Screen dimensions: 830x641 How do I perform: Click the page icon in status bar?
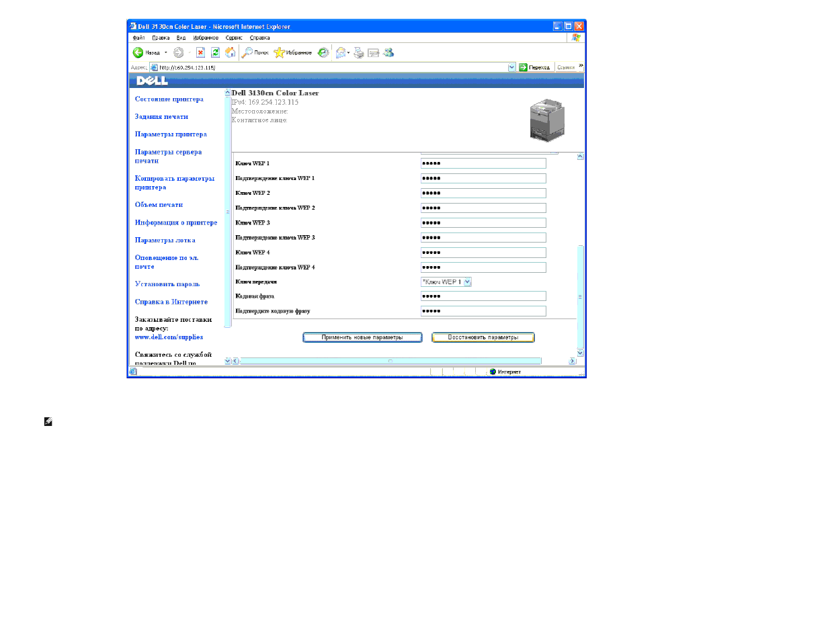[x=133, y=372]
